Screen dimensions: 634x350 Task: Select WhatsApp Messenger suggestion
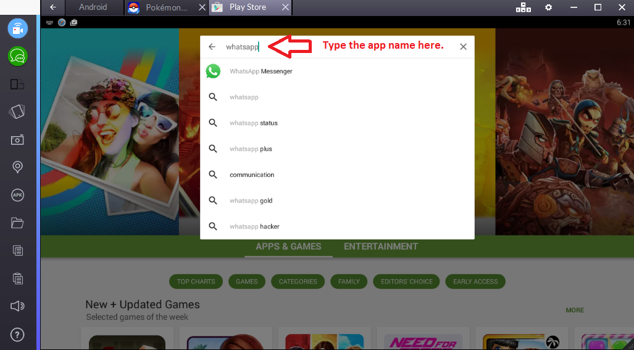coord(261,71)
